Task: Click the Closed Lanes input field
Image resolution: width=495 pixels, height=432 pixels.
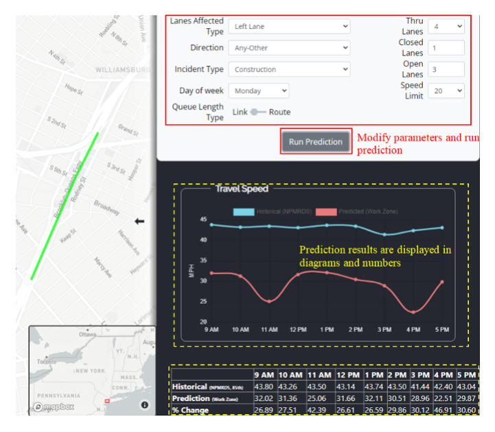Action: pos(446,48)
